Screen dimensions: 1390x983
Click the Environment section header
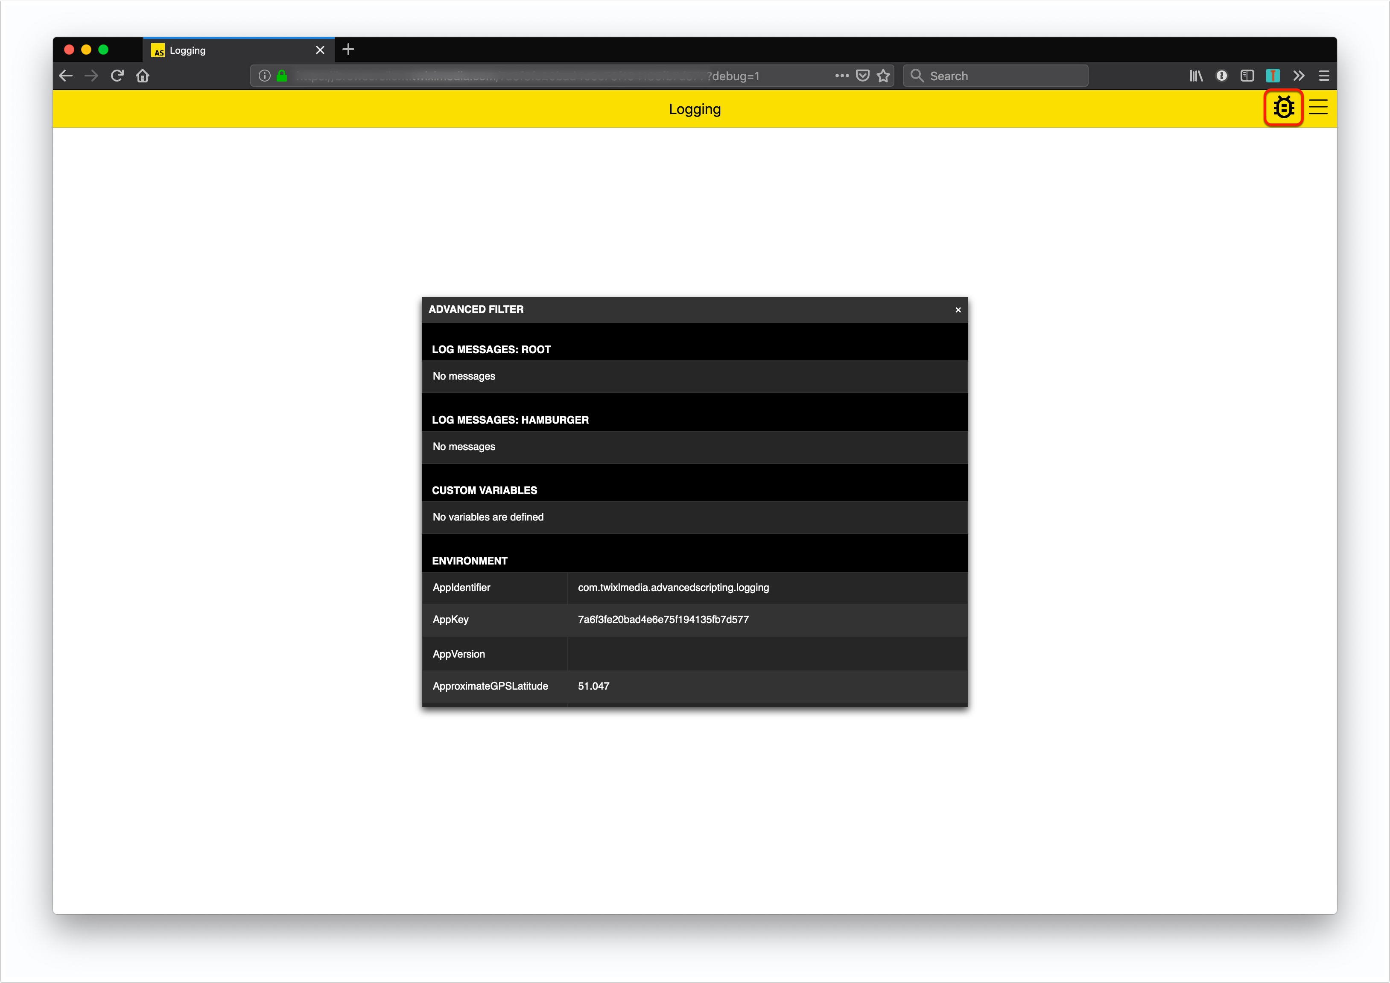pyautogui.click(x=469, y=561)
